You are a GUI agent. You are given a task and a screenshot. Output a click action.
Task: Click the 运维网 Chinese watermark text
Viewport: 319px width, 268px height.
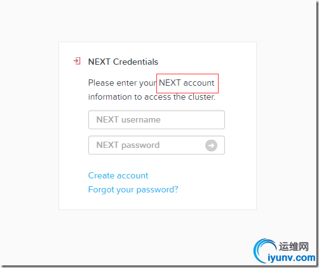coord(294,246)
